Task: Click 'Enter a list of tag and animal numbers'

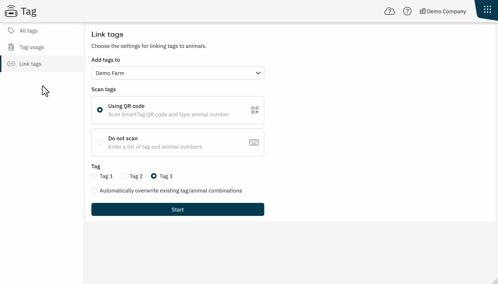Action: point(155,147)
